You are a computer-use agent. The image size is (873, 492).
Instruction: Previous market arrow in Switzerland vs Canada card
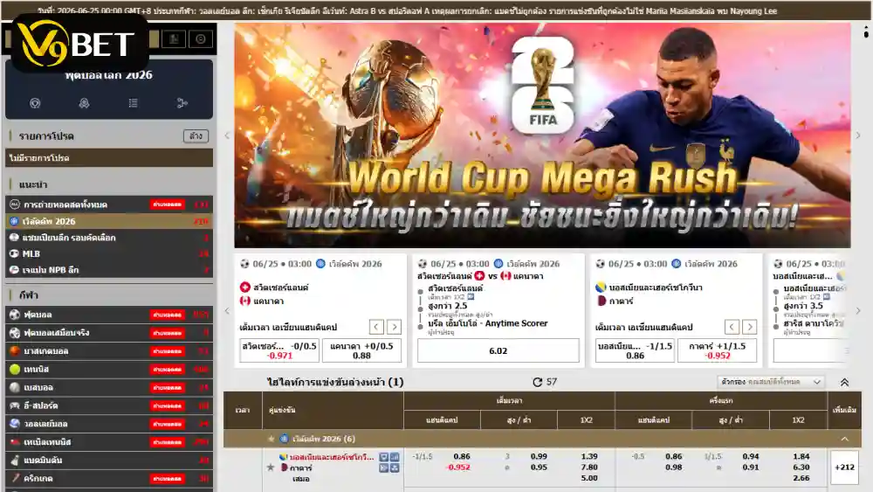376,327
